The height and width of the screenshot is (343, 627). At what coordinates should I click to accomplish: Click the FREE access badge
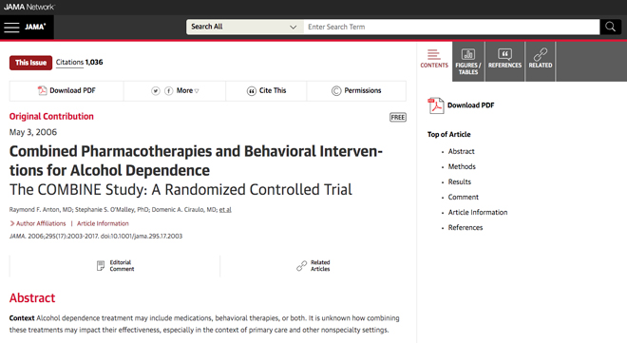pyautogui.click(x=398, y=117)
